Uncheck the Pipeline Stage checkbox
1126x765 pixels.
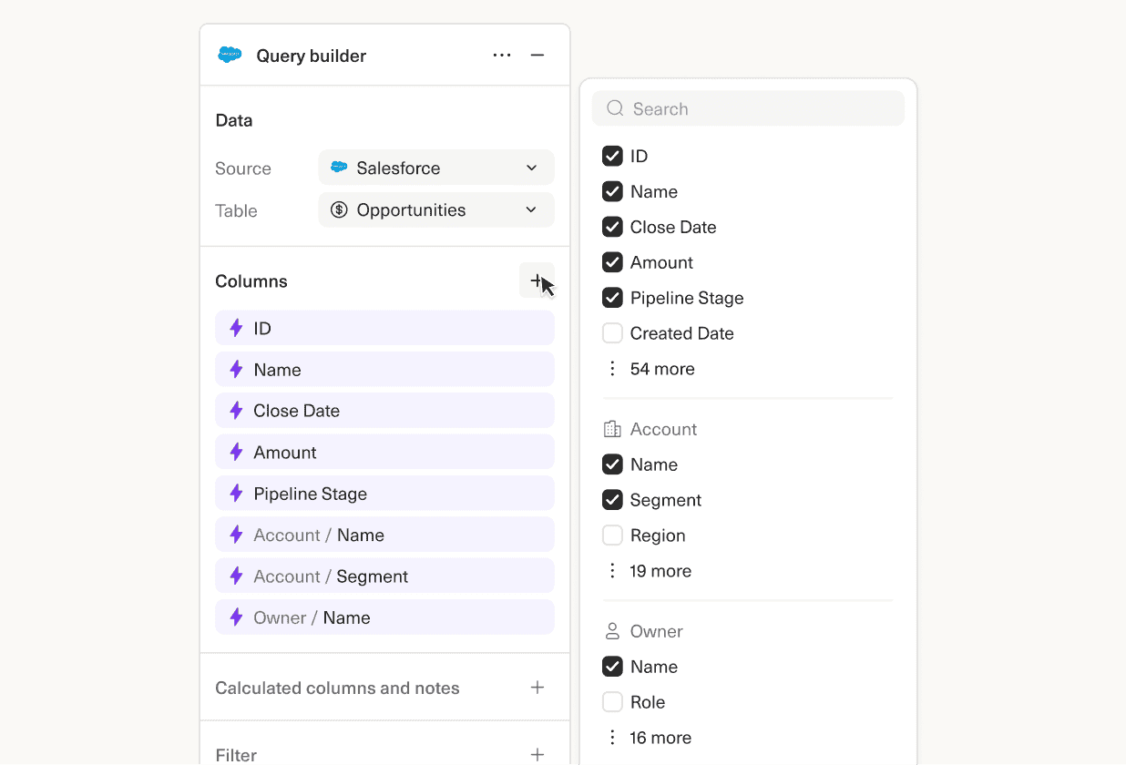(612, 298)
